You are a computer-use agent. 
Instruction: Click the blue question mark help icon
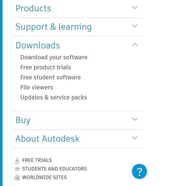139,171
